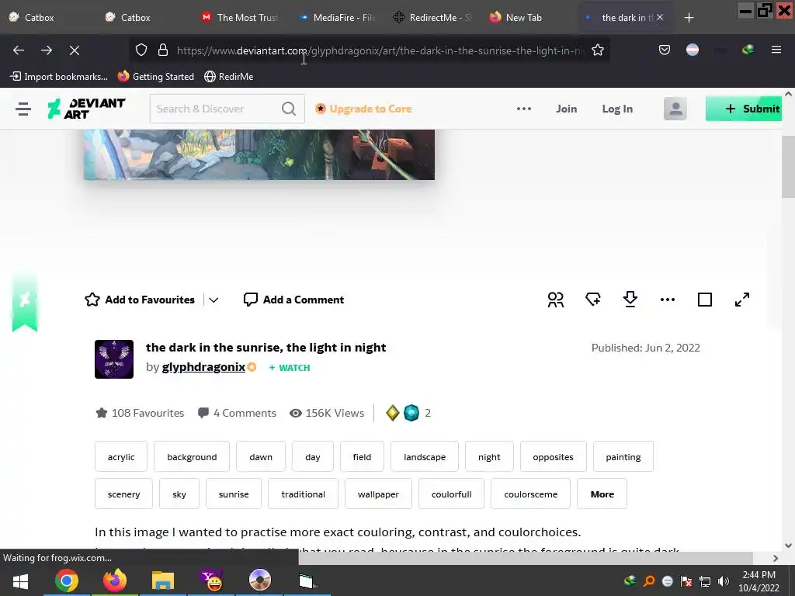The width and height of the screenshot is (795, 596).
Task: Open Getting Started bookmark
Action: [x=155, y=77]
